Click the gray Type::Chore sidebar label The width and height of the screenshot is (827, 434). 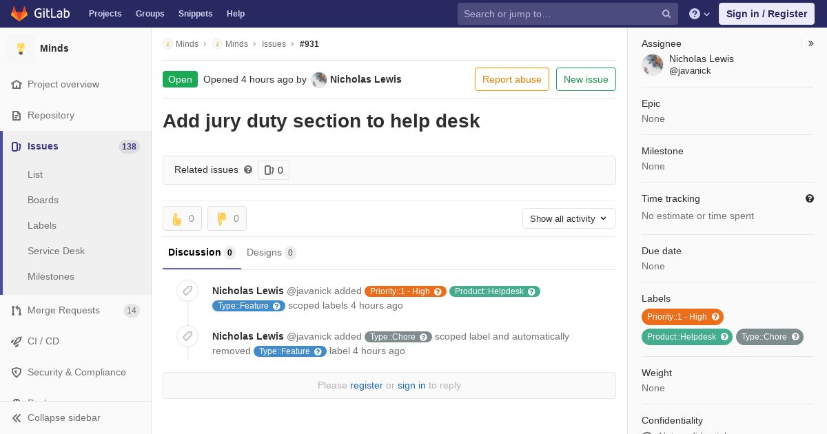click(770, 337)
